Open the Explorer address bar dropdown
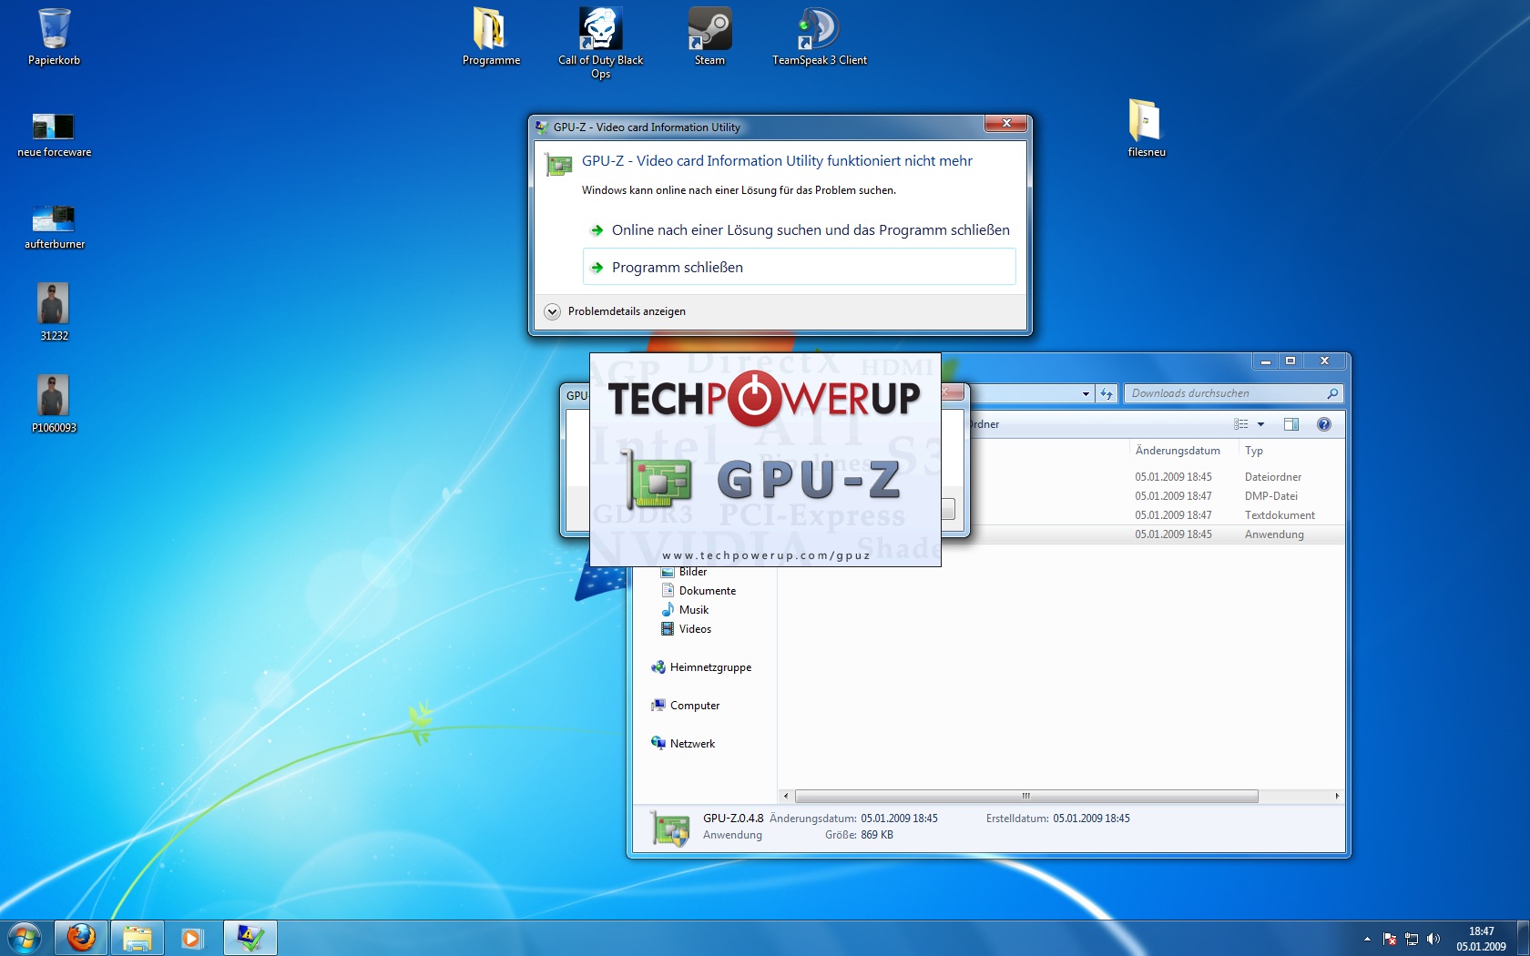This screenshot has height=956, width=1530. (x=1086, y=394)
